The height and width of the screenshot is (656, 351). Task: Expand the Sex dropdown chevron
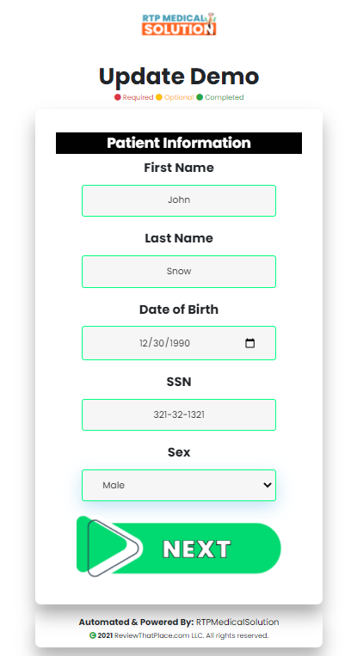click(267, 485)
